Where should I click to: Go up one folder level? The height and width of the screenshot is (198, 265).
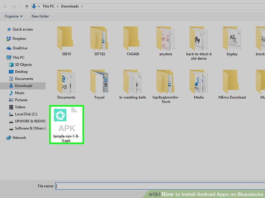pos(27,7)
